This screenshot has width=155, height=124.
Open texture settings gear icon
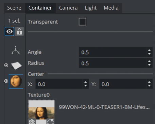[32, 122]
